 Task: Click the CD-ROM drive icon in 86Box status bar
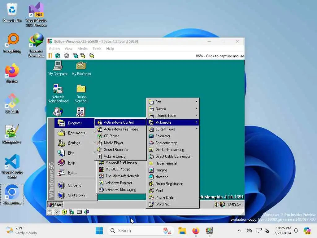[64, 212]
